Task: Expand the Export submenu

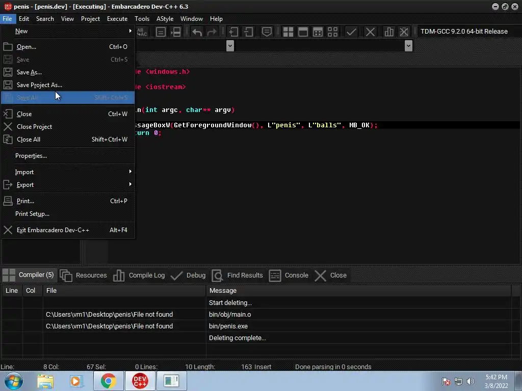Action: click(68, 185)
